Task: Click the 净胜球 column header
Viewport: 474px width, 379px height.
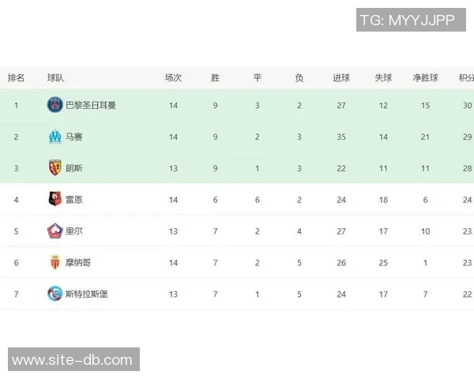Action: click(425, 78)
